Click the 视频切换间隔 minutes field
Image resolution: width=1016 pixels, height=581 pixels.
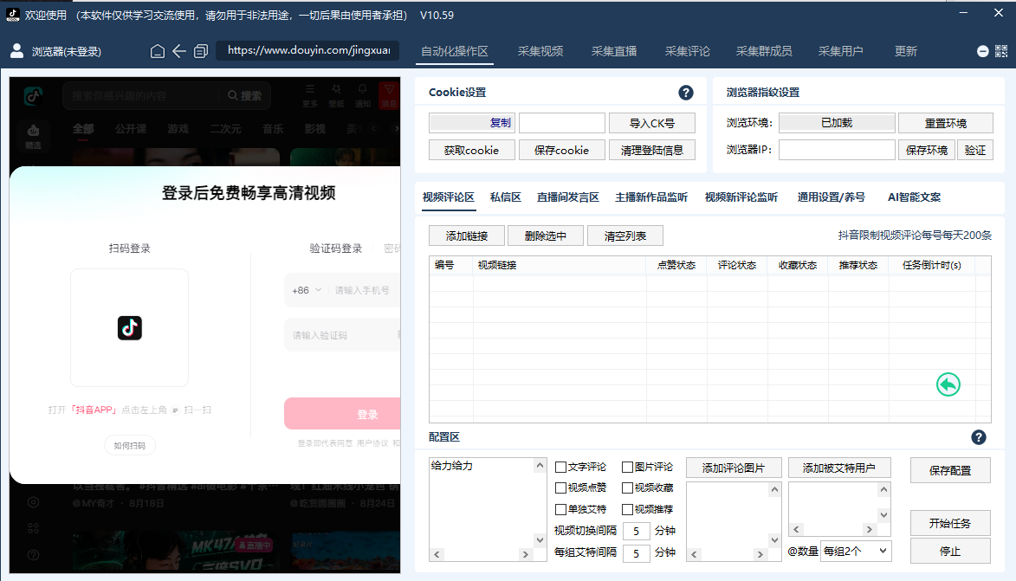click(637, 531)
